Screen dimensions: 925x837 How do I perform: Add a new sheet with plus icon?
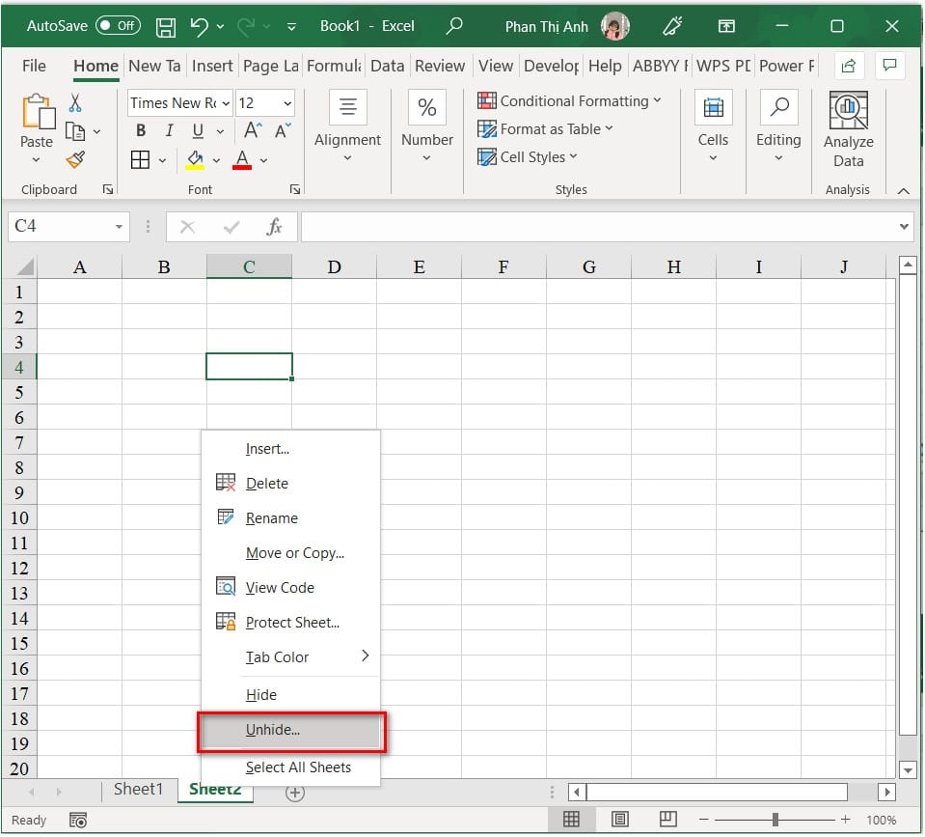[x=295, y=793]
